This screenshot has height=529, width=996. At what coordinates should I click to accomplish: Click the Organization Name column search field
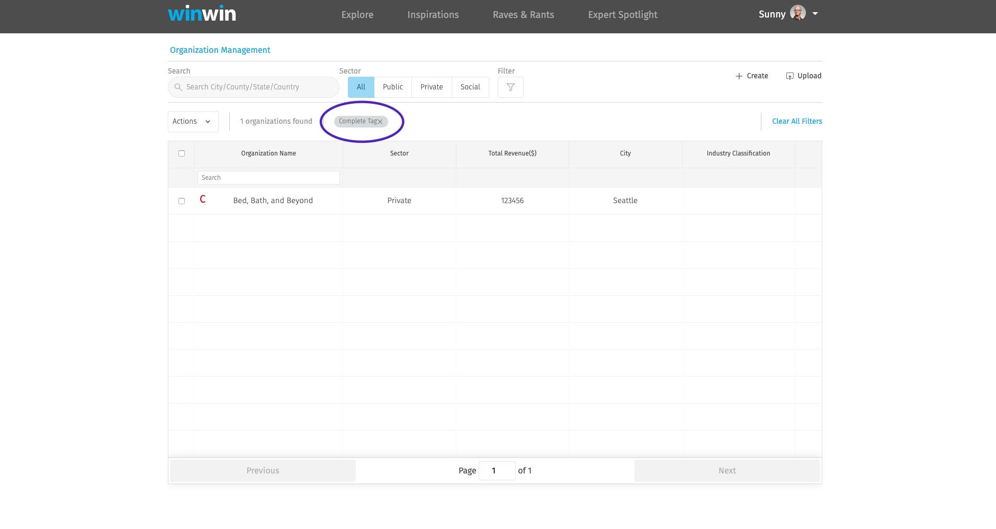(x=268, y=177)
